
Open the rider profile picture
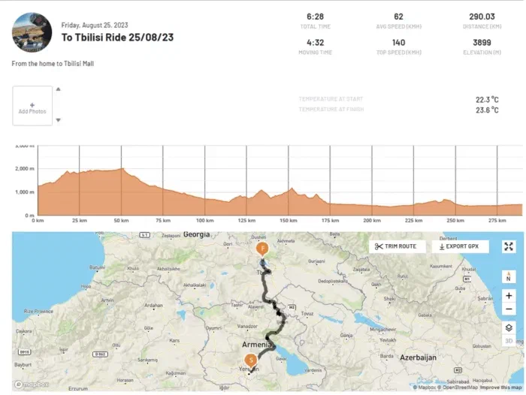point(32,32)
